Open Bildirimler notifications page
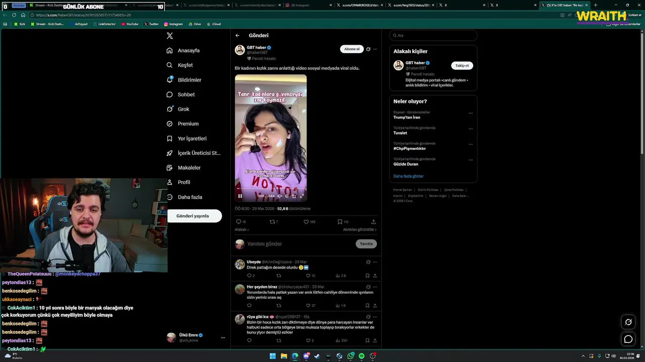The image size is (645, 362). [184, 80]
